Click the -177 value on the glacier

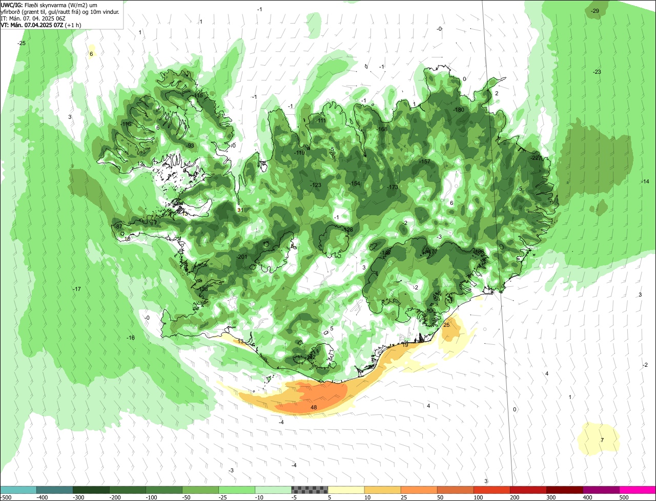pos(432,252)
